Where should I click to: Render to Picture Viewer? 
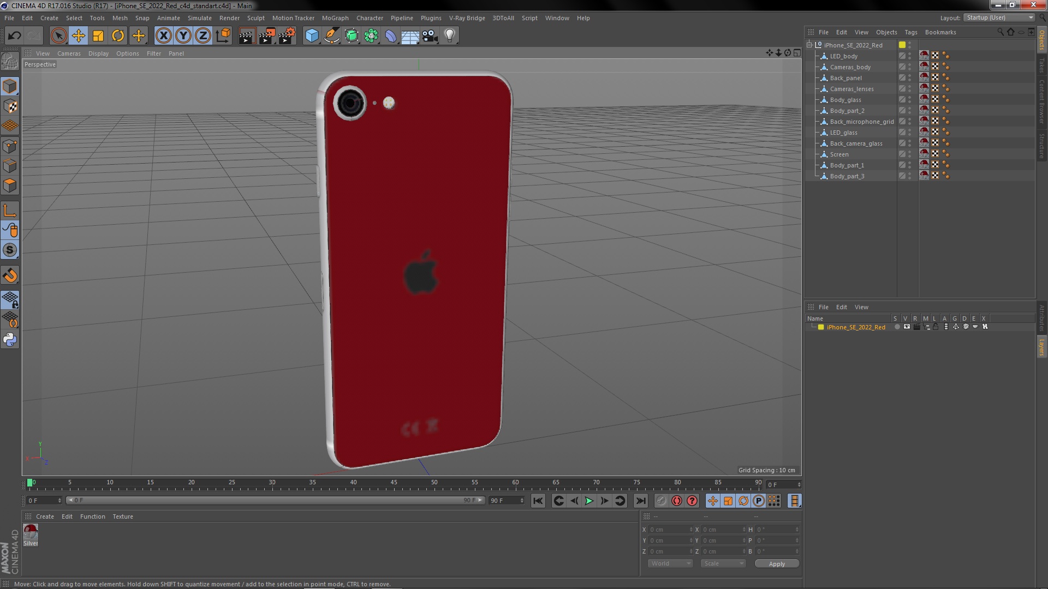pyautogui.click(x=267, y=36)
